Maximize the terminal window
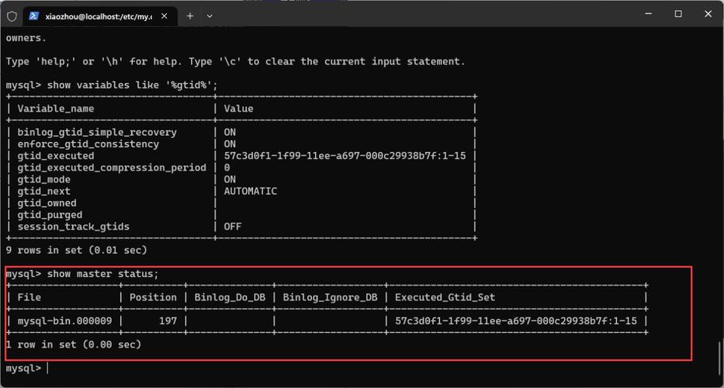 [678, 14]
